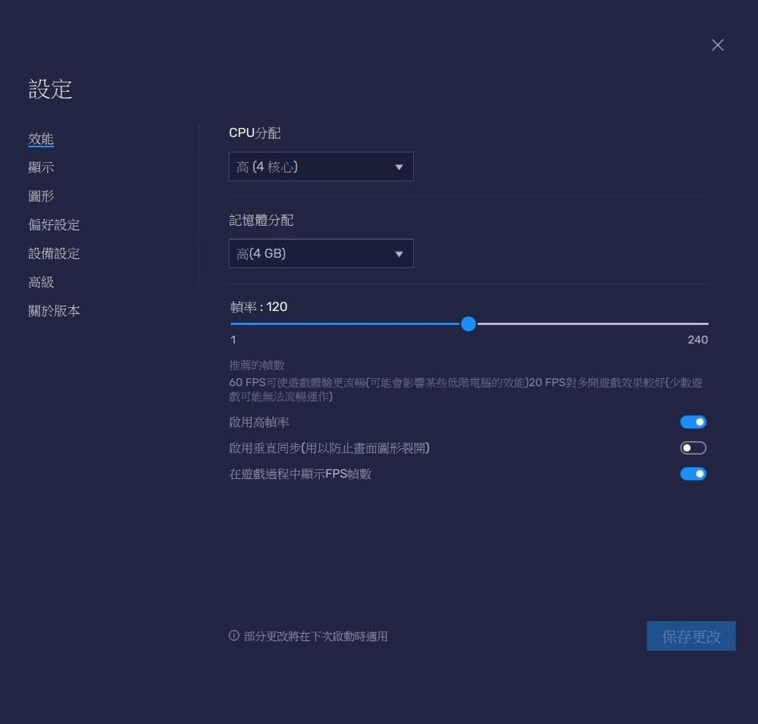Click the 保存更改 button
Viewport: 758px width, 724px height.
tap(691, 636)
